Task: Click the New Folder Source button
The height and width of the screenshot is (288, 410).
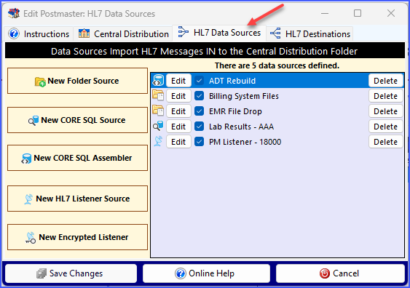Action: point(77,81)
